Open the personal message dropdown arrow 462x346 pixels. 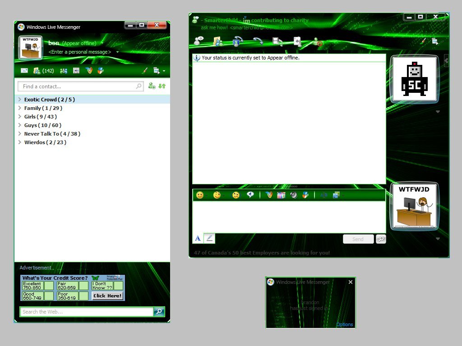coord(118,52)
